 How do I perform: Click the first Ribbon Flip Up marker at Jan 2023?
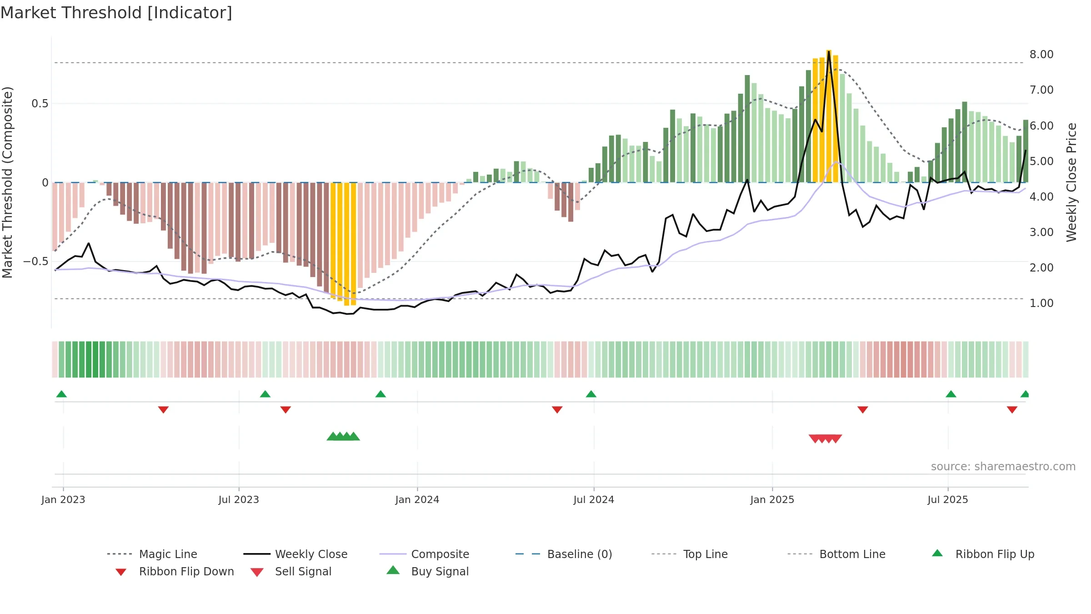61,394
